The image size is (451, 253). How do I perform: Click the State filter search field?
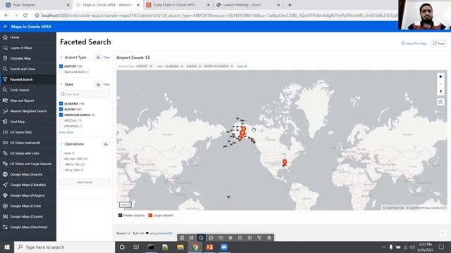click(85, 94)
